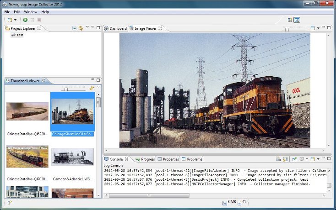Toggle Link with Editor in Project Explorer
336x210 pixels.
click(81, 28)
